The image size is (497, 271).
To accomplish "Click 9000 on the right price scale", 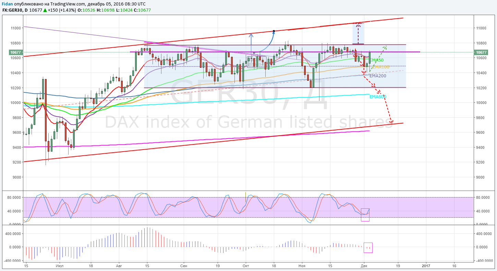I will click(x=480, y=177).
